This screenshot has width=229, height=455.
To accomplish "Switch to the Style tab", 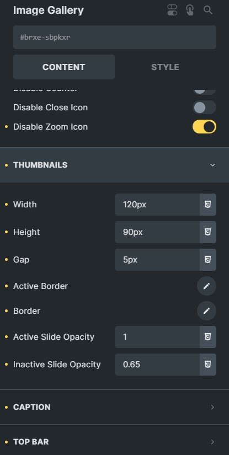I will [165, 67].
